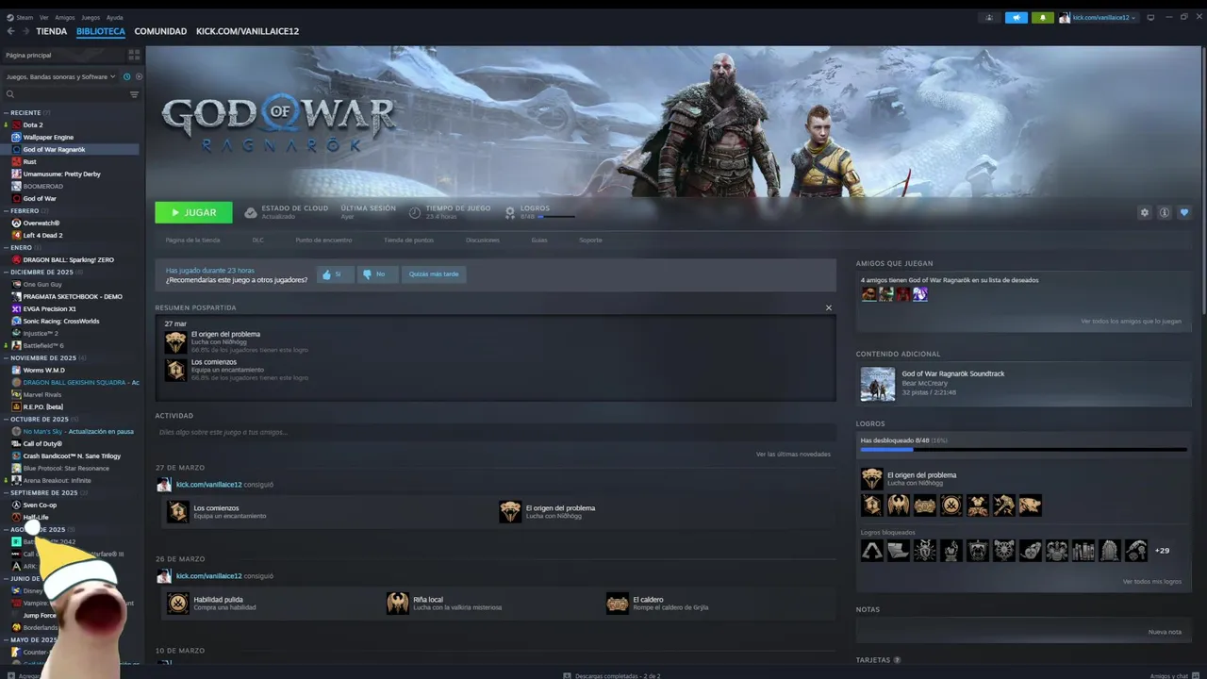Viewport: 1207px width, 679px height.
Task: Show the +29 more locked achievements
Action: click(1162, 550)
